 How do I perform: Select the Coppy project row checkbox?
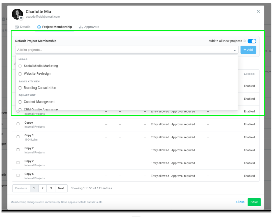coord(18,124)
